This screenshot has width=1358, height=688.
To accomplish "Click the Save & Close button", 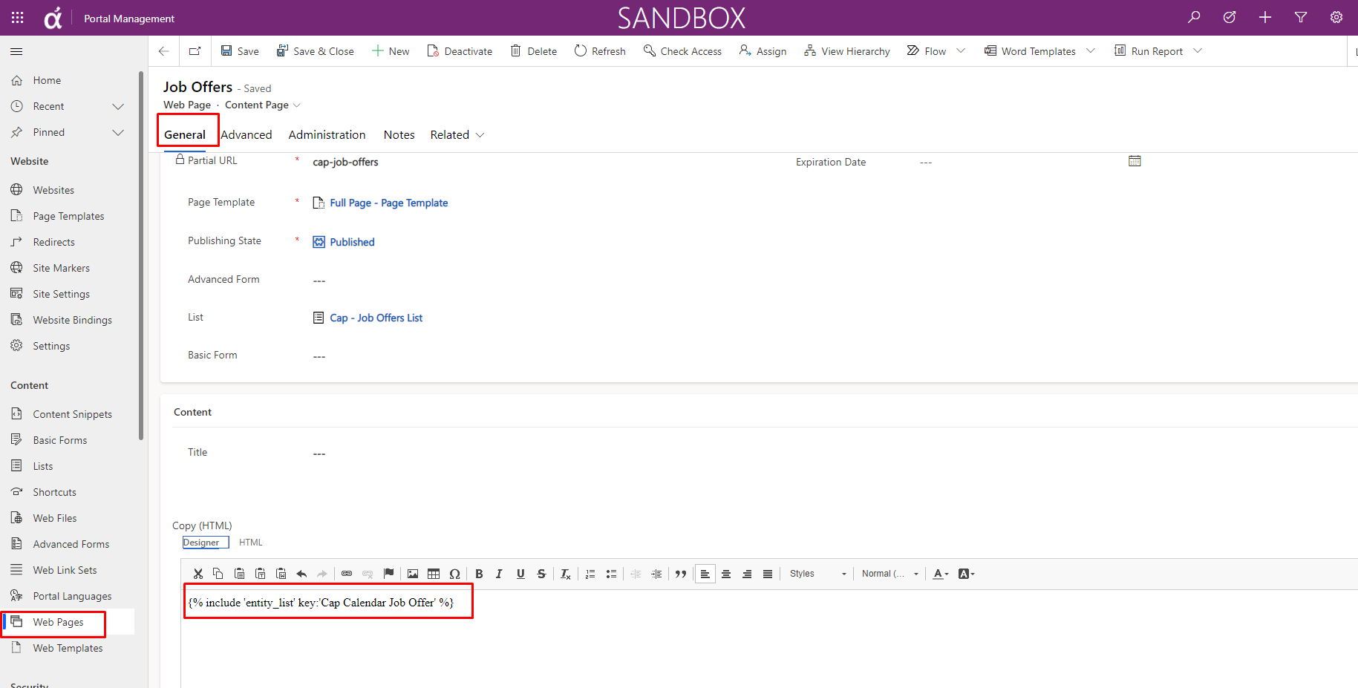I will click(315, 51).
